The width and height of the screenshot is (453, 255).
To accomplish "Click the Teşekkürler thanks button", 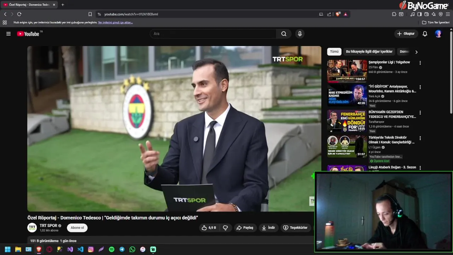I will pyautogui.click(x=295, y=228).
